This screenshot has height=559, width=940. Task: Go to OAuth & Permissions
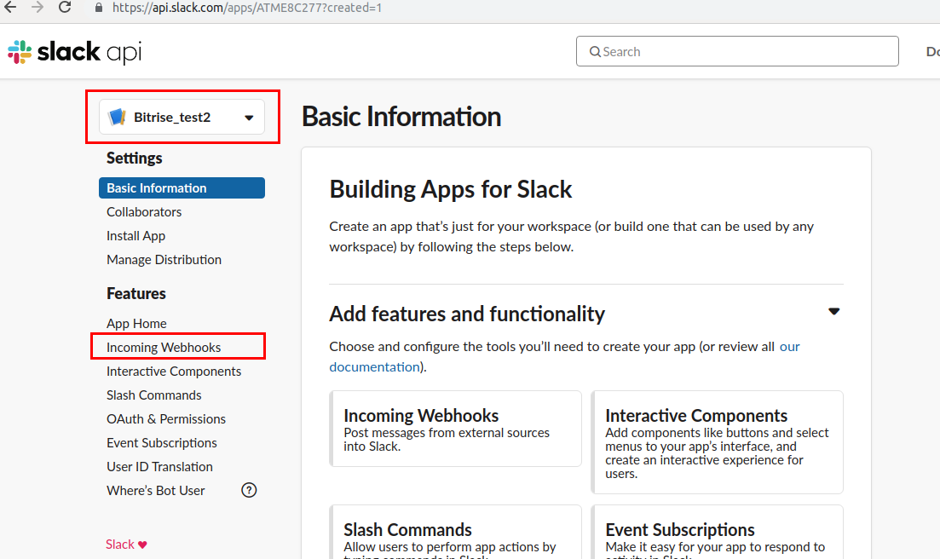coord(166,418)
